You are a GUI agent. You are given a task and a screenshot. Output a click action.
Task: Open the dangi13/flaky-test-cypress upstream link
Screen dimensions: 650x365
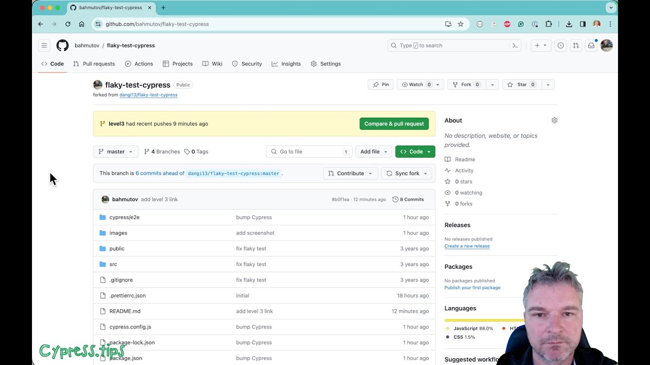(x=148, y=95)
